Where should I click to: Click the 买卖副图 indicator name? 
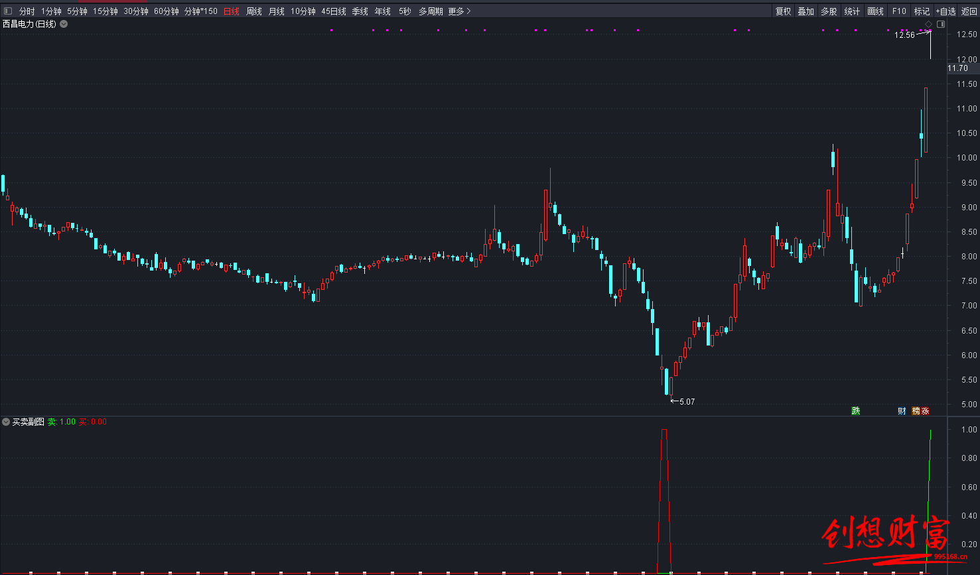pyautogui.click(x=28, y=422)
